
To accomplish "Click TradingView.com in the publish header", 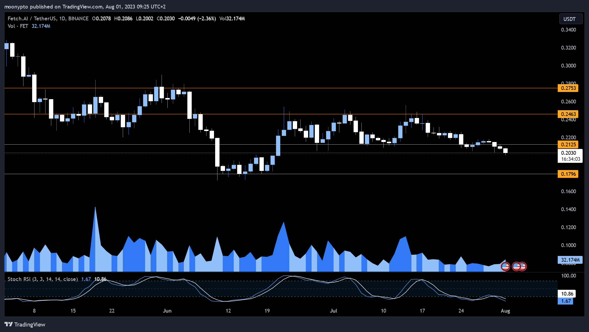I will tap(82, 7).
